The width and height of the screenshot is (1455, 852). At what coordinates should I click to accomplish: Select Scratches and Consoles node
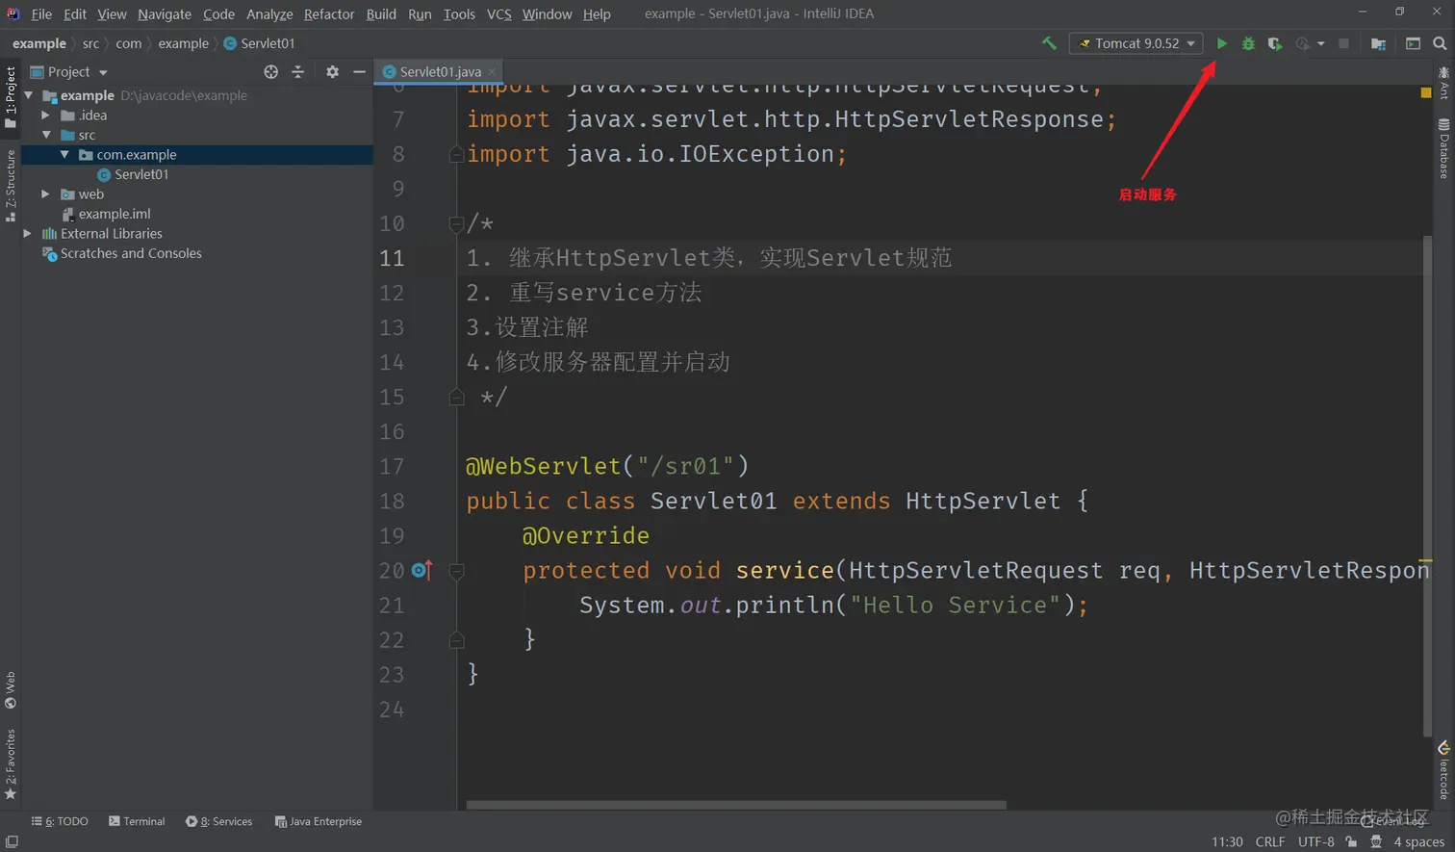[131, 253]
